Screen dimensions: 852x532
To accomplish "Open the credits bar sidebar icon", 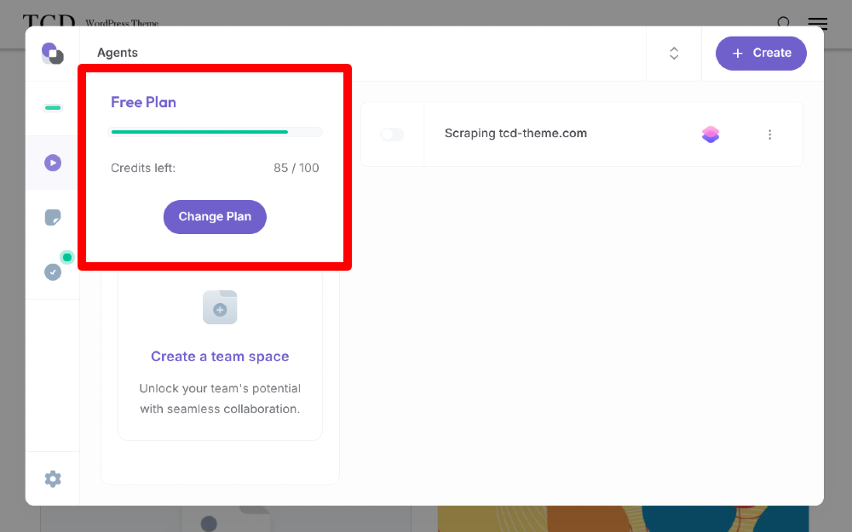I will click(x=53, y=108).
